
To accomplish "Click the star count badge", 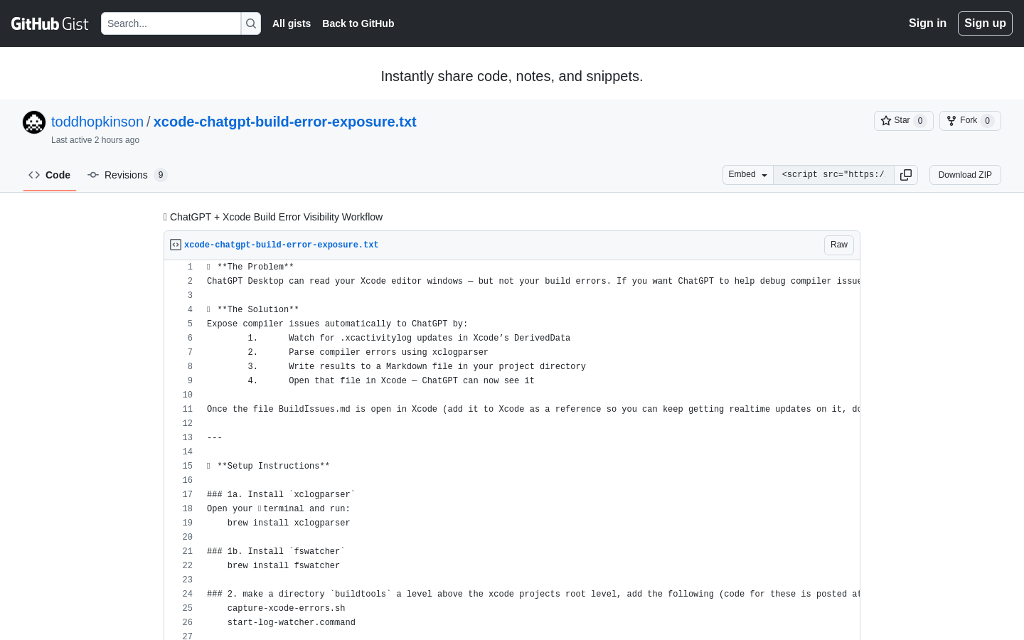I will (x=920, y=121).
